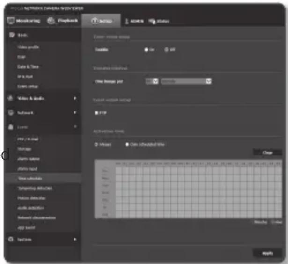This screenshot has height=264, width=288.
Task: Click the Video & Audio camera icon
Action: coord(10,98)
